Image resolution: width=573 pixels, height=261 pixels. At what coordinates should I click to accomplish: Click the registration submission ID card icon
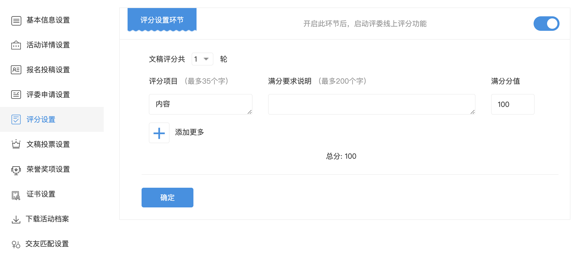[16, 70]
